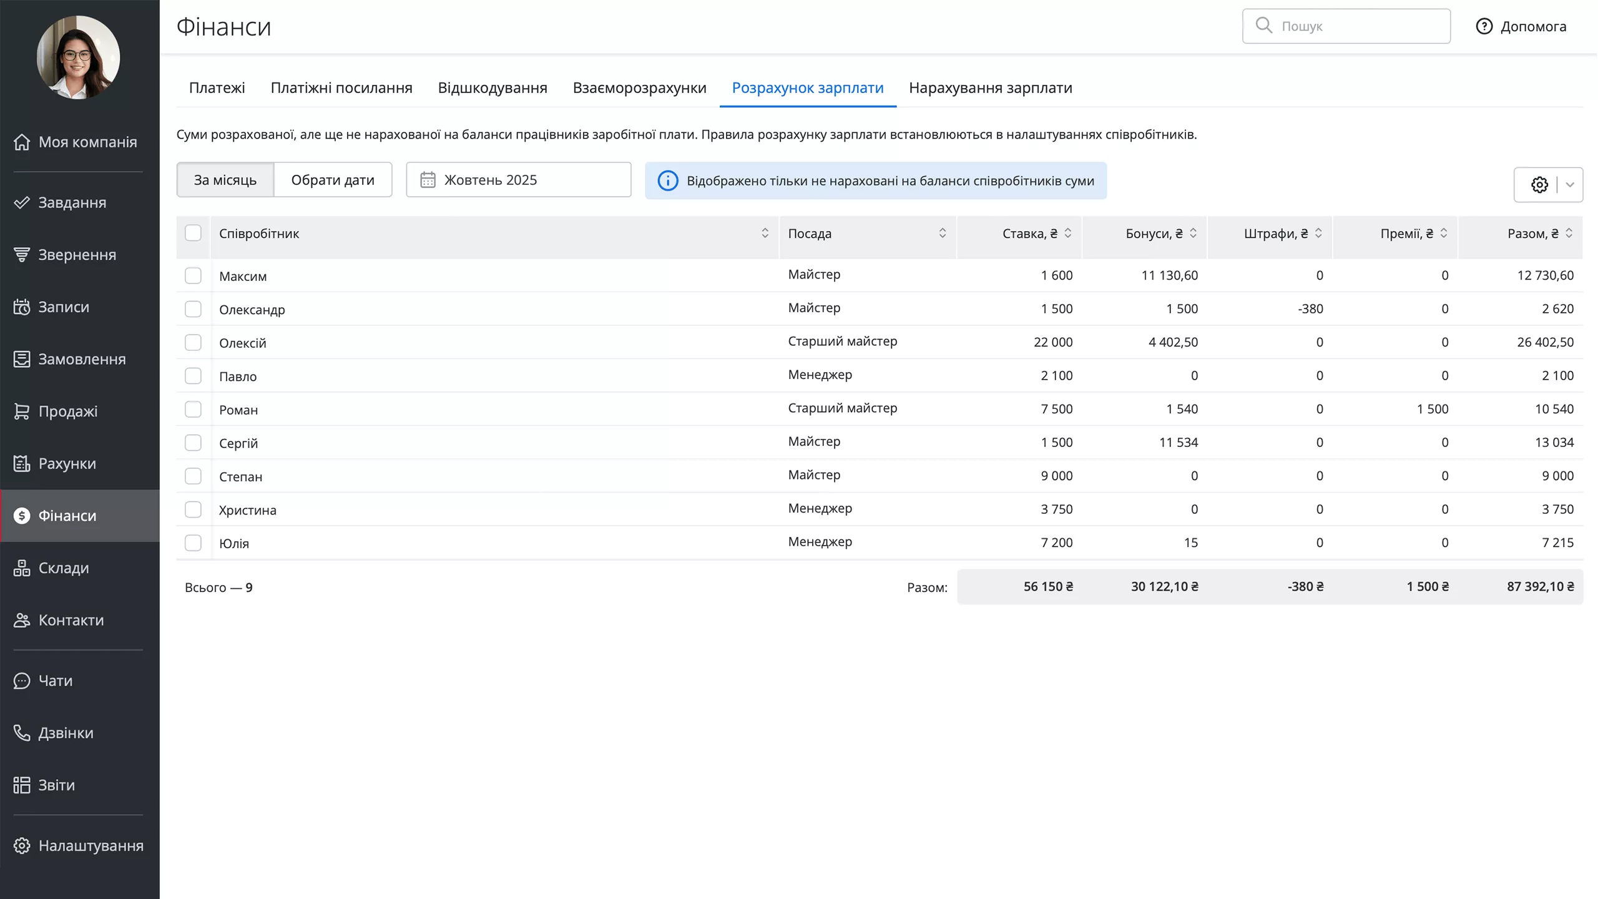This screenshot has height=899, width=1598.
Task: Select the checkbox for Роман row
Action: pyautogui.click(x=193, y=410)
